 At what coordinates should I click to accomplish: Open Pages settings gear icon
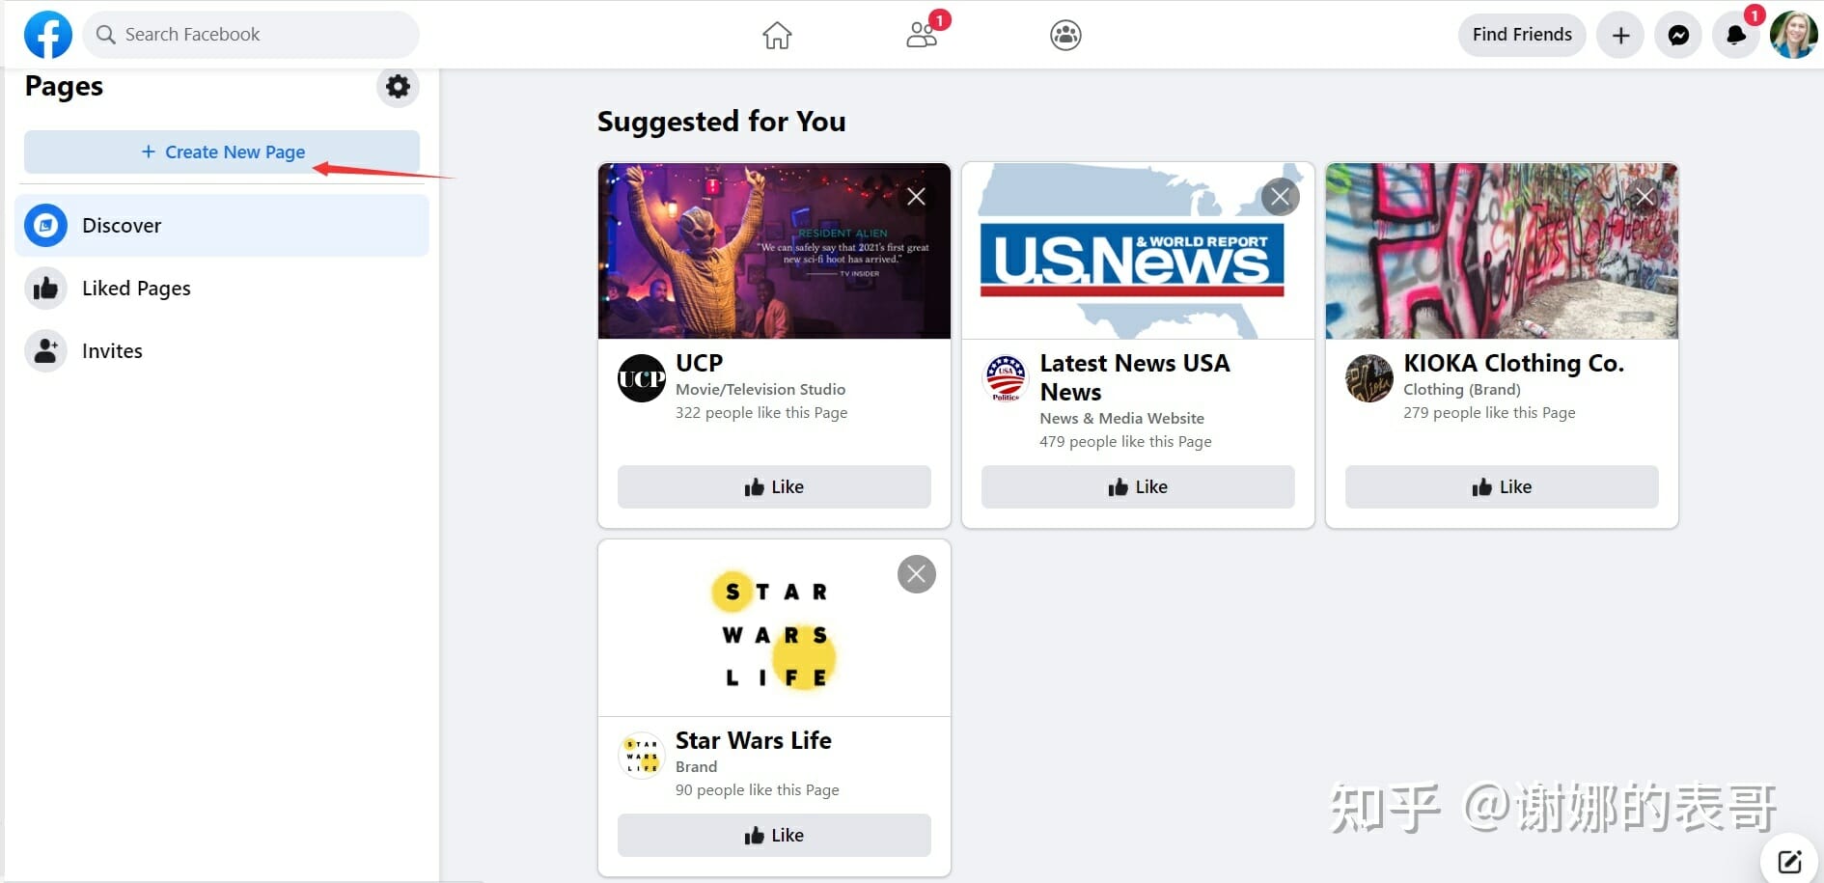pyautogui.click(x=398, y=87)
